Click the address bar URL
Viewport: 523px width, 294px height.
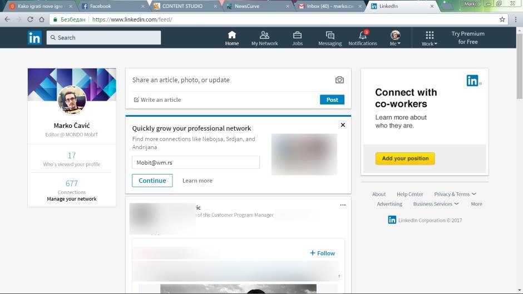pos(132,19)
